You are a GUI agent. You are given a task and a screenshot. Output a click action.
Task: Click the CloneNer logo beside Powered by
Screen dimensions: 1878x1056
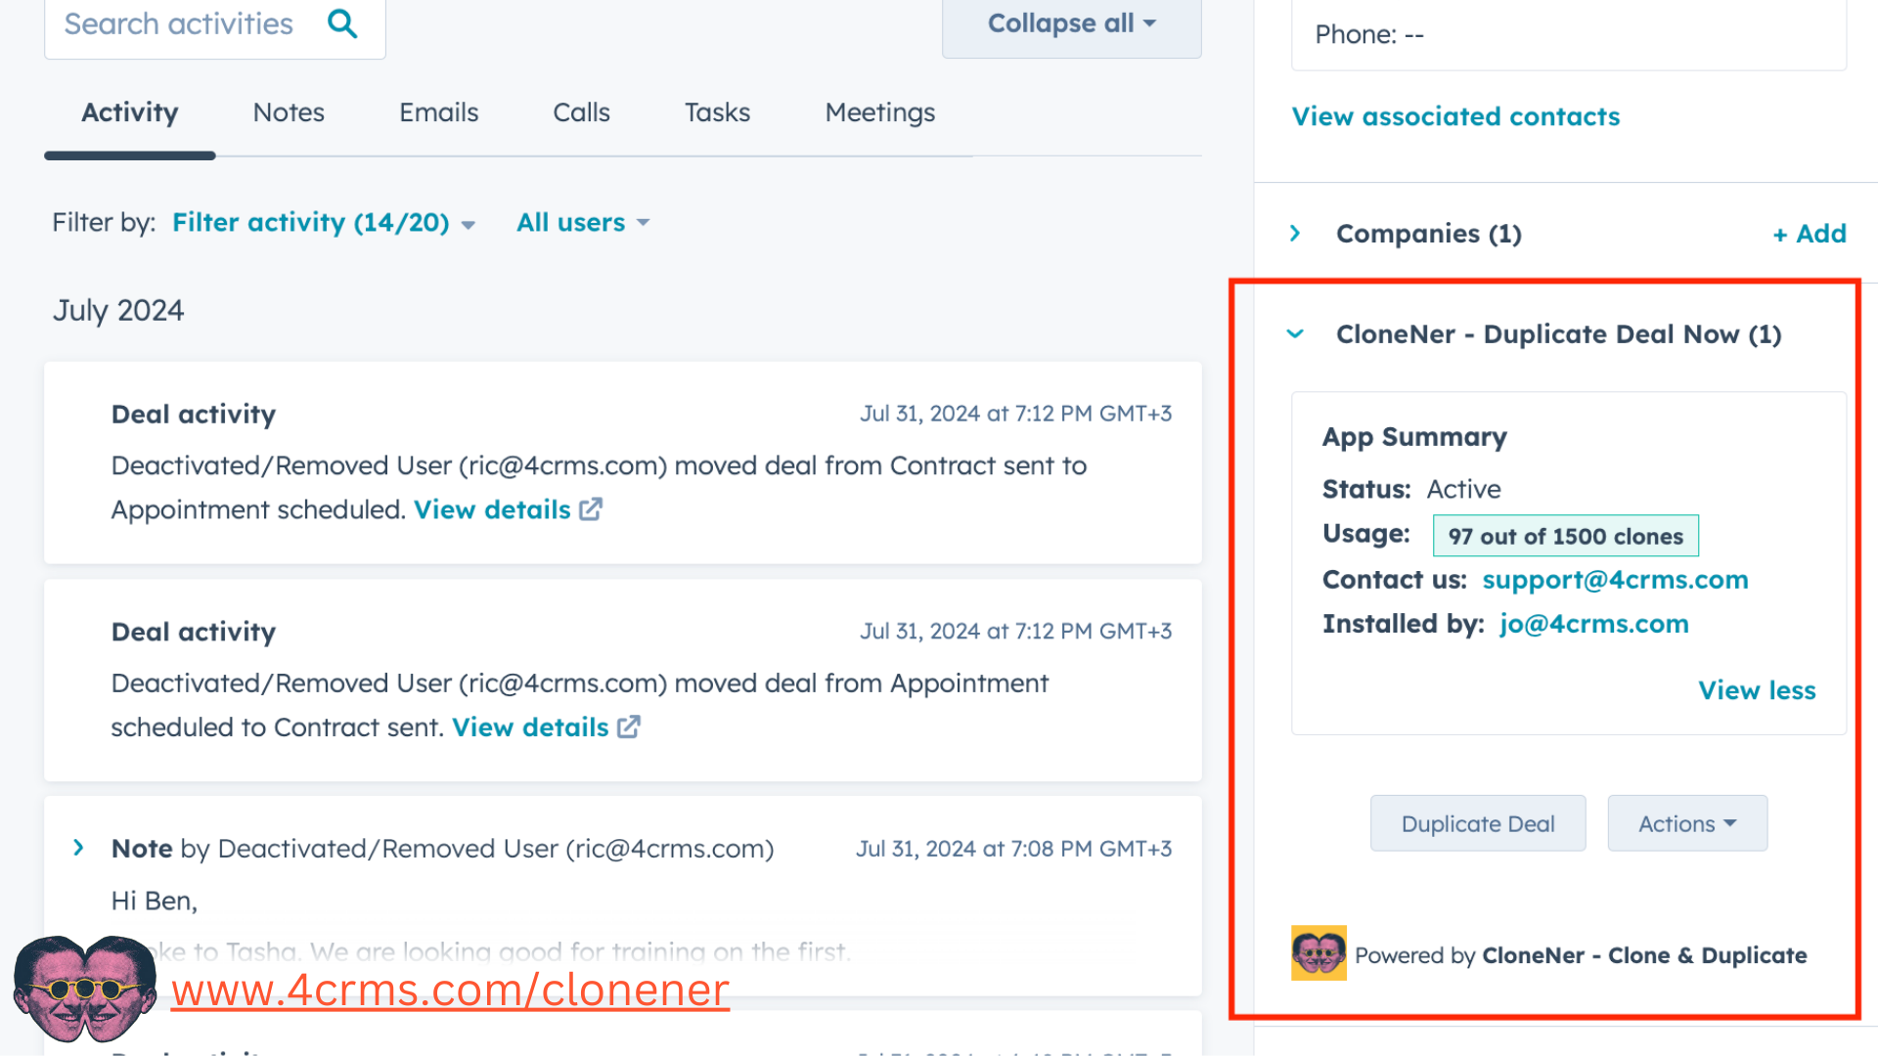pyautogui.click(x=1319, y=953)
